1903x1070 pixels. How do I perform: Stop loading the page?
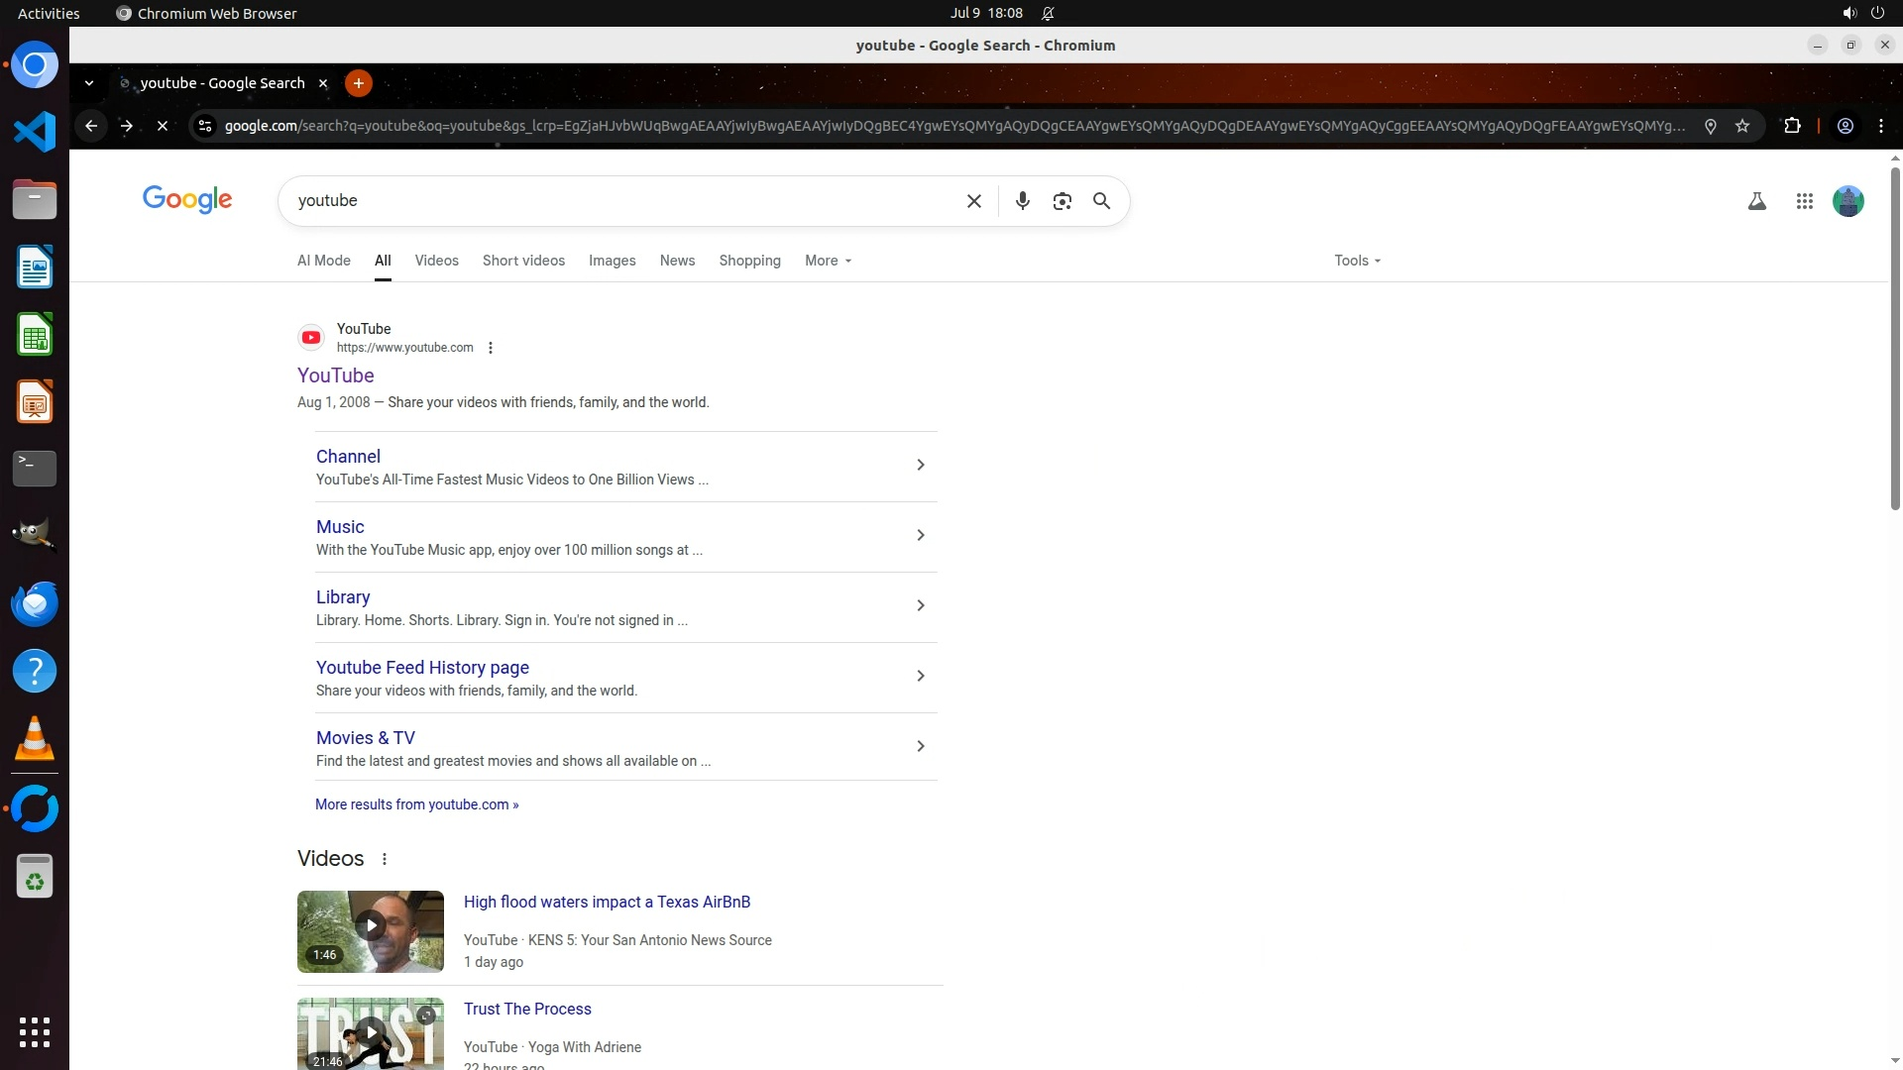(163, 126)
